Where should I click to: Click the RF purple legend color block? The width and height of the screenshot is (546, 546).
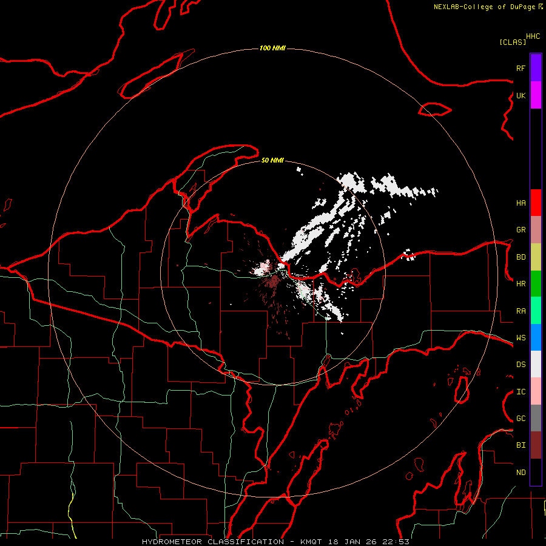536,68
